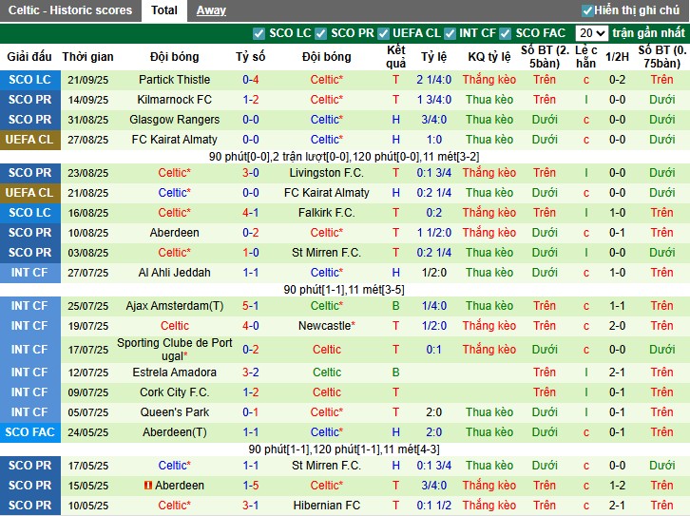The height and width of the screenshot is (516, 690).
Task: Toggle the SCO LC filter checkbox
Action: (259, 33)
